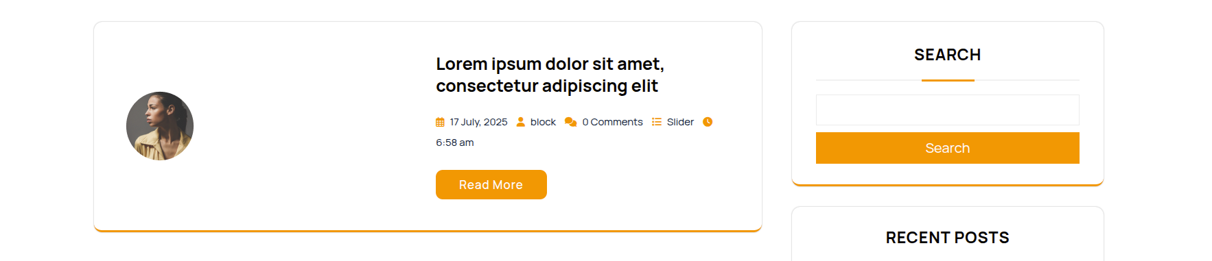This screenshot has width=1212, height=261.
Task: Click the SEARCH widget heading
Action: 947,55
